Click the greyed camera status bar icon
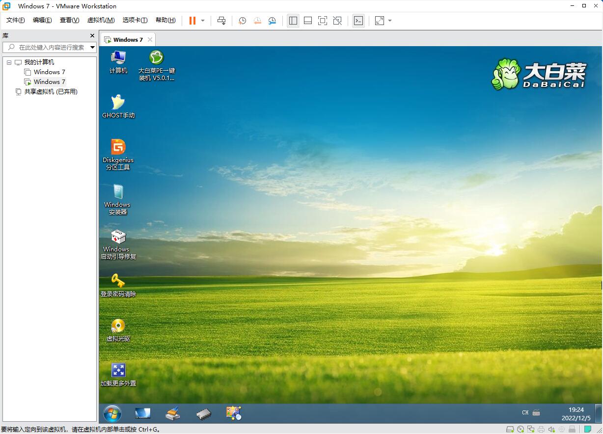The image size is (603, 434). [561, 429]
